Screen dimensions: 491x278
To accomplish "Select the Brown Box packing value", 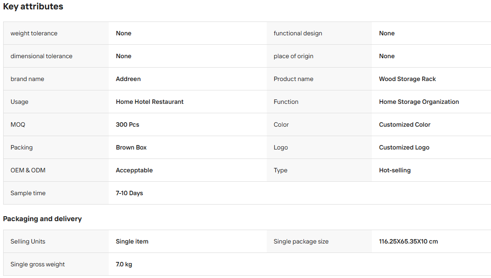I will [131, 147].
